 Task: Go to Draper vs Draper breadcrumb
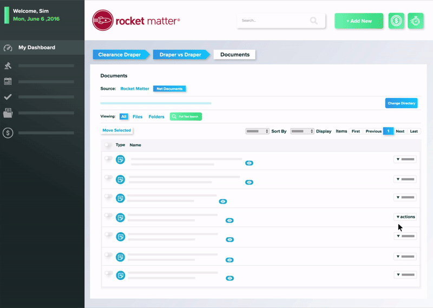(181, 55)
